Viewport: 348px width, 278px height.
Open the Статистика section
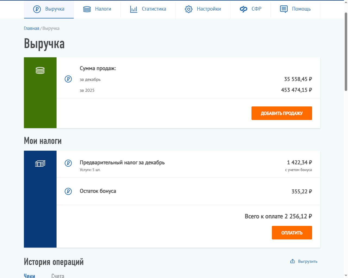click(154, 9)
